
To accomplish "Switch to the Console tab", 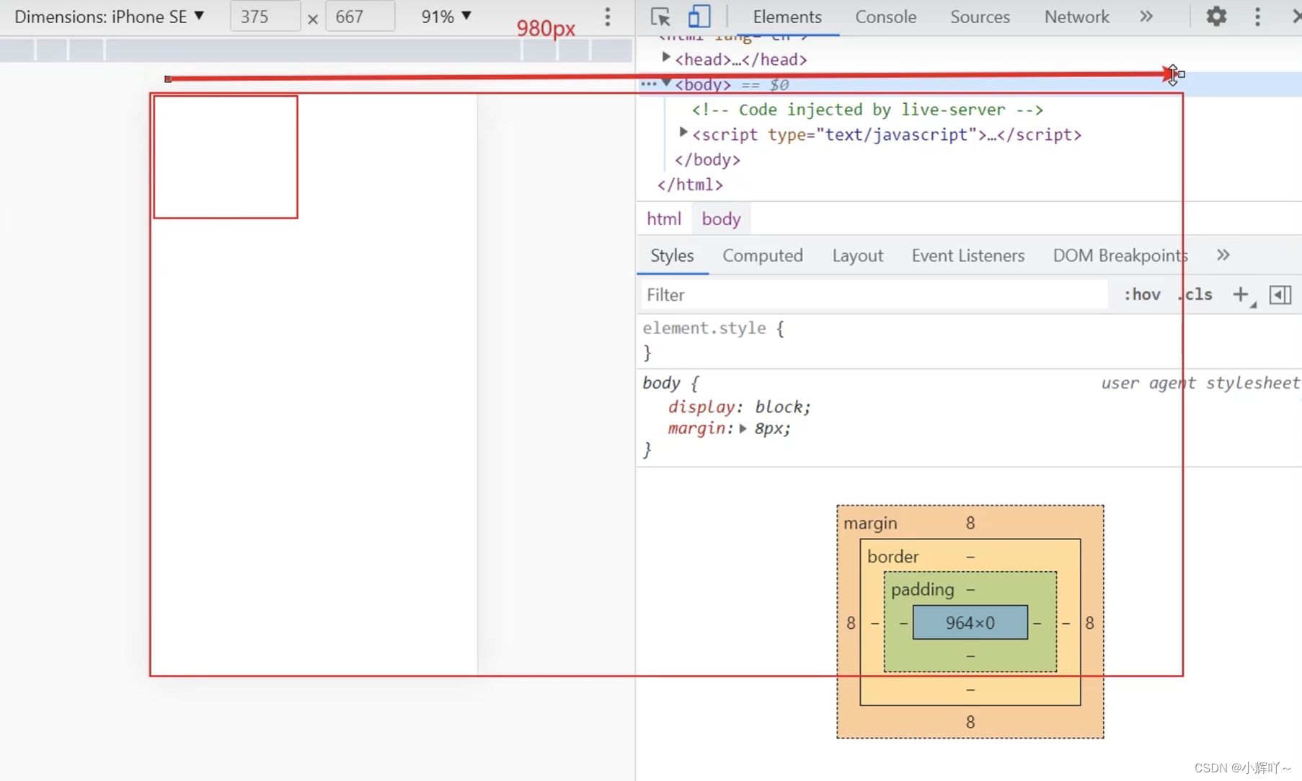I will click(x=885, y=17).
